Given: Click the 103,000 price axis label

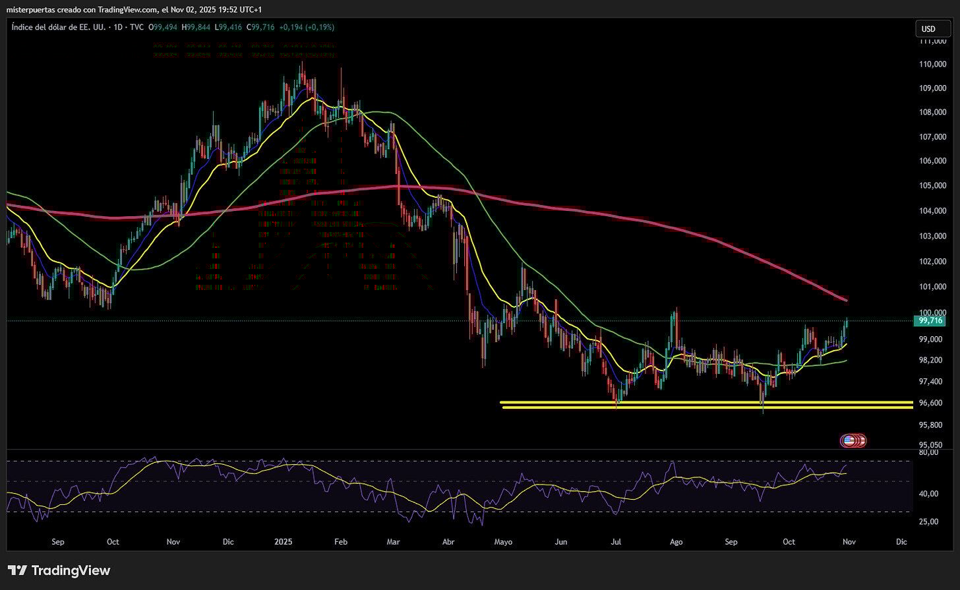Looking at the screenshot, I should 933,236.
